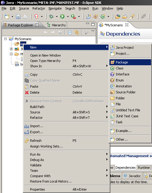Choose Source Folder from New submenu
The image size is (152, 193).
[130, 92]
